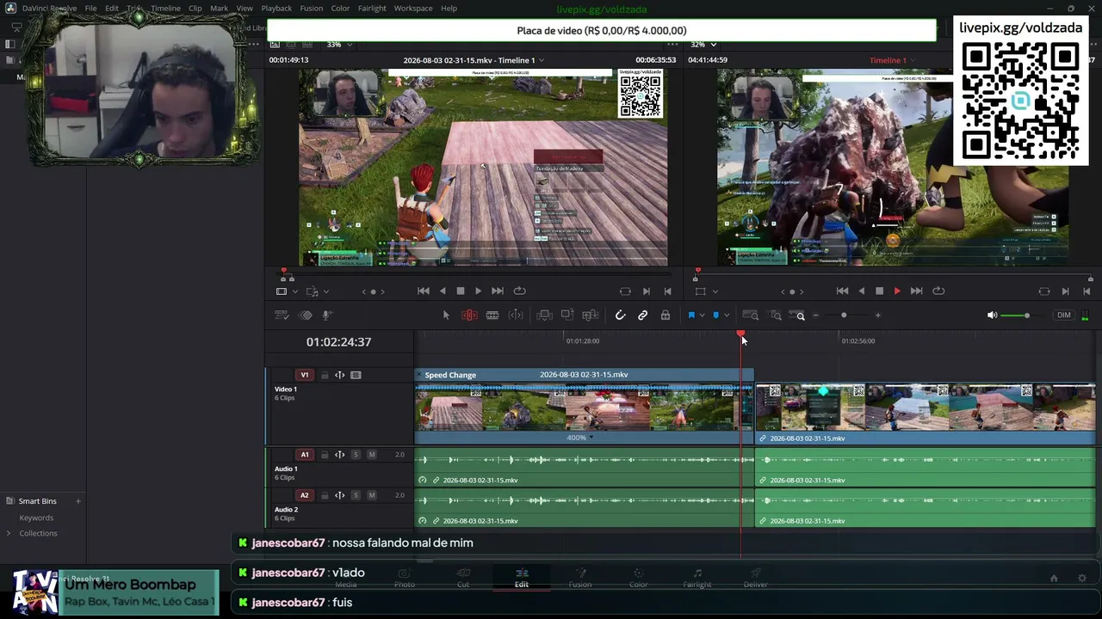Jump to first frame in timeline viewer
1102x619 pixels.
842,291
